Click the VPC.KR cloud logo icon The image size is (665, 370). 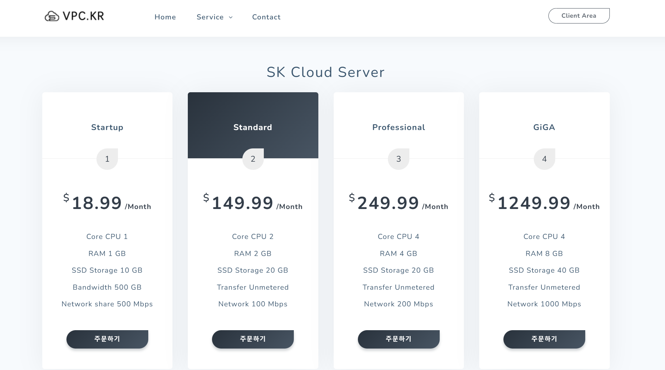coord(52,16)
